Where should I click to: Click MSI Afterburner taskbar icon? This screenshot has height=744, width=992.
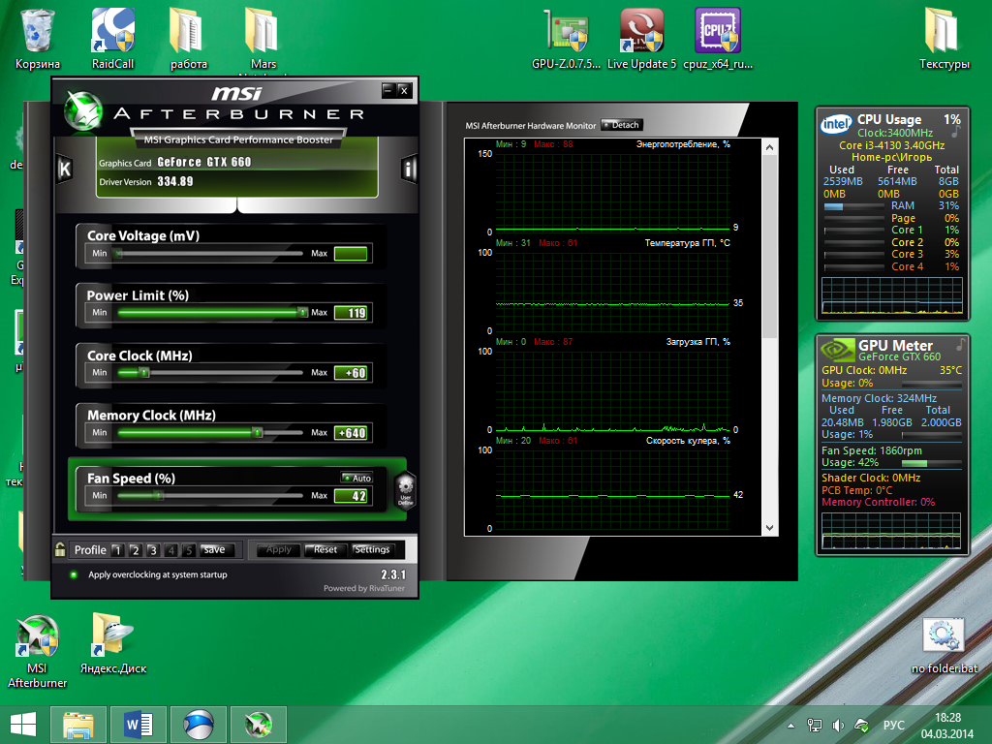(259, 725)
